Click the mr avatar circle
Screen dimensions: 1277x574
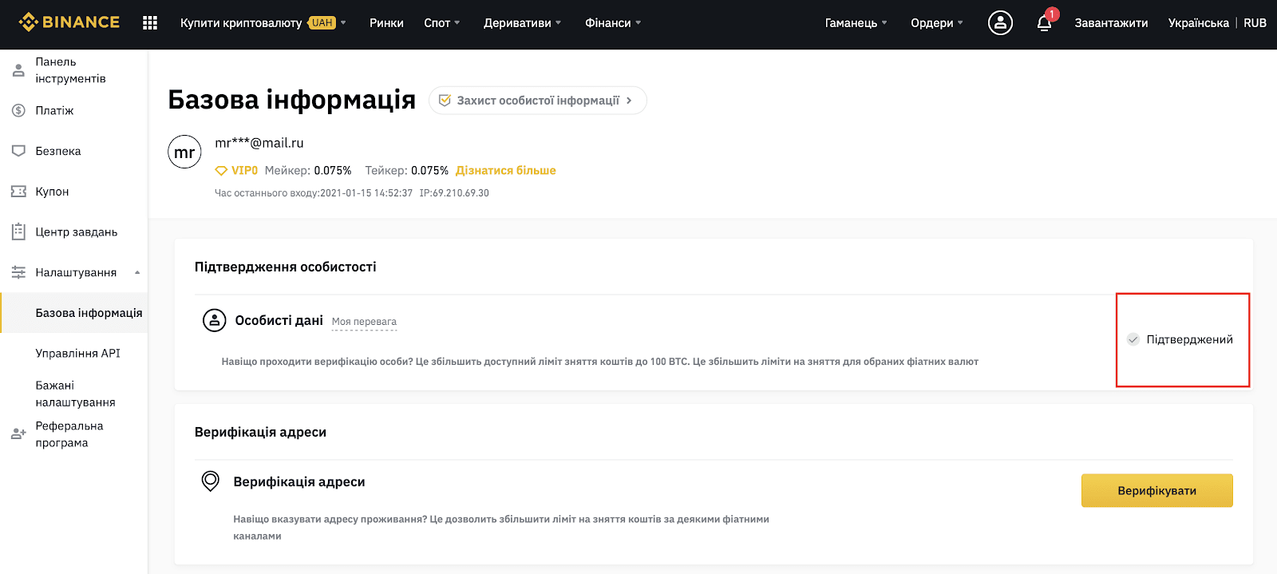(184, 152)
